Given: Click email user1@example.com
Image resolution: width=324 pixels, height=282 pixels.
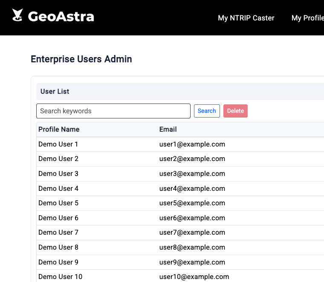Looking at the screenshot, I should coord(192,144).
